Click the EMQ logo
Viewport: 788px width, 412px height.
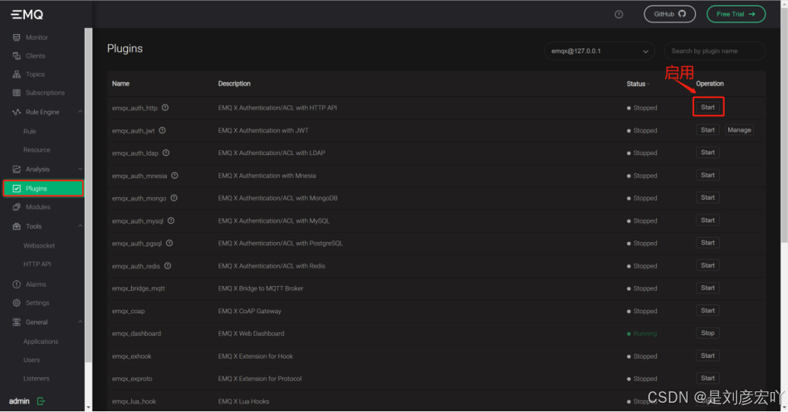click(x=27, y=14)
